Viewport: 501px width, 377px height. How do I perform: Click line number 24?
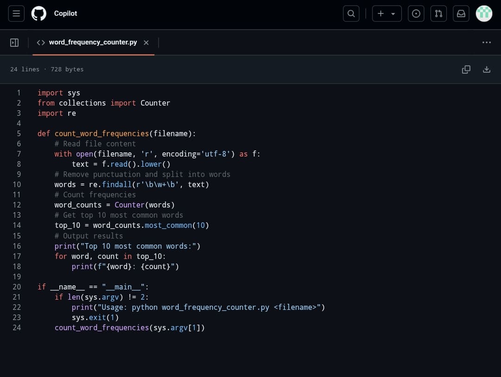(x=17, y=328)
